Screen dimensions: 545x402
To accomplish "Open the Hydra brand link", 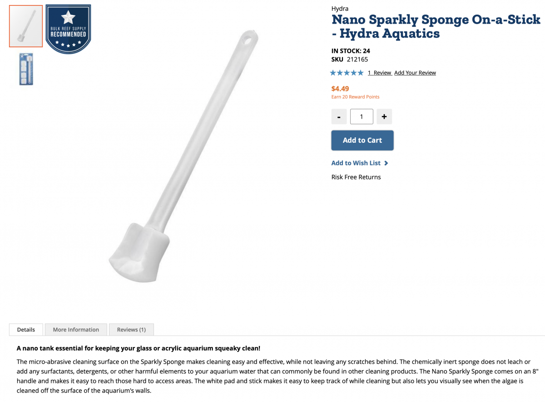I will coord(340,9).
